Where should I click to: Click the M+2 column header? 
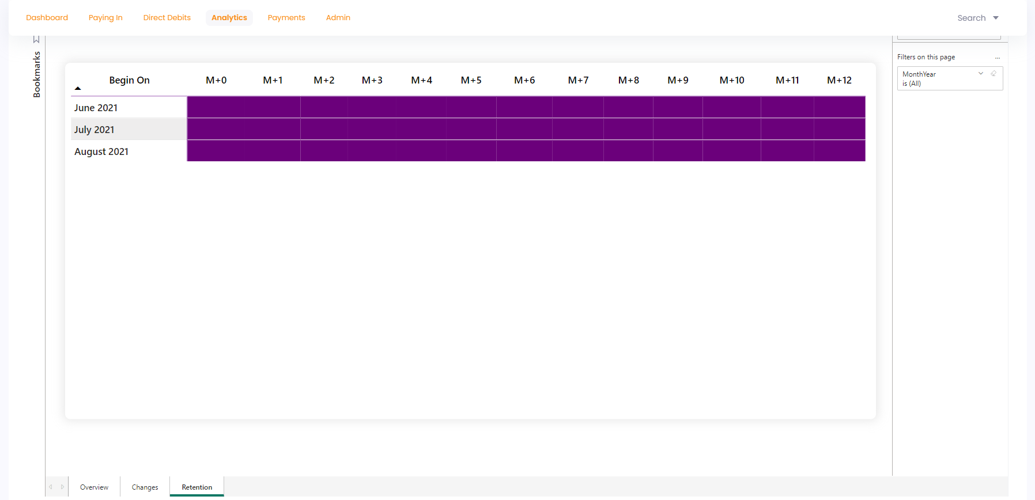tap(324, 80)
